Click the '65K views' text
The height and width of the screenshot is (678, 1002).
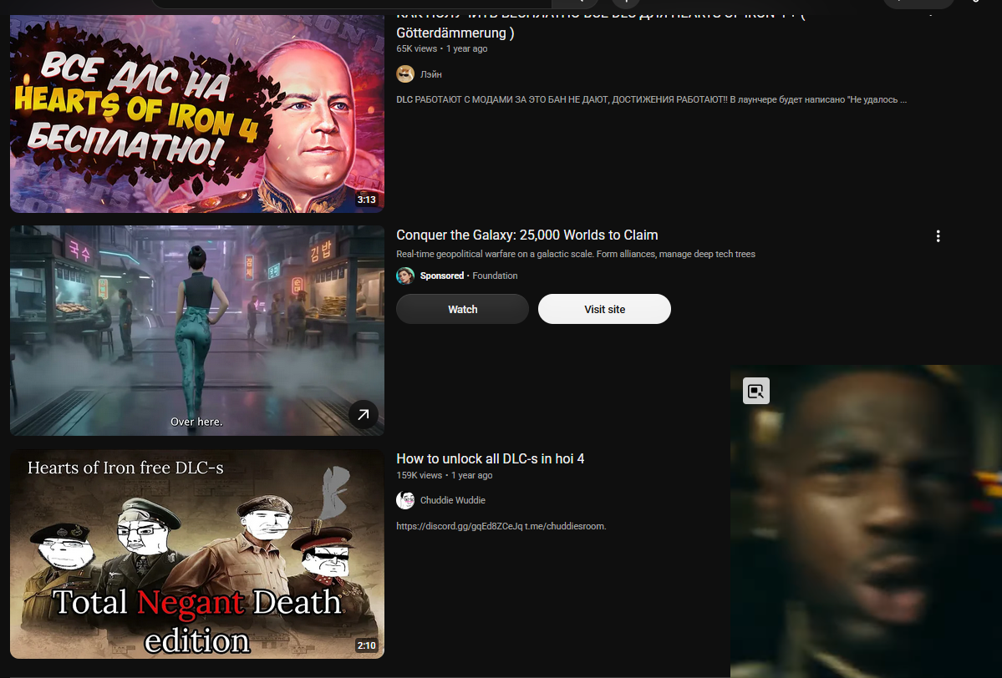click(x=417, y=48)
